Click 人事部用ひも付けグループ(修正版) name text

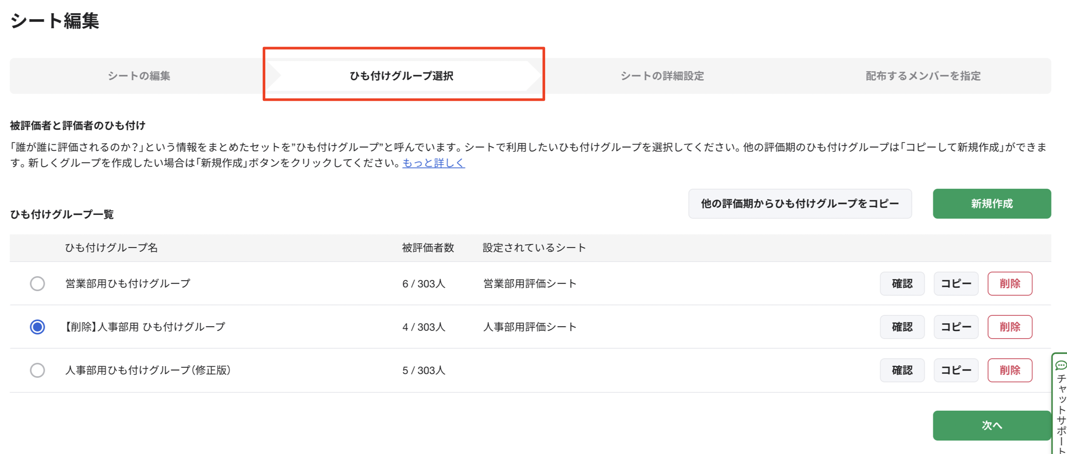click(x=148, y=370)
